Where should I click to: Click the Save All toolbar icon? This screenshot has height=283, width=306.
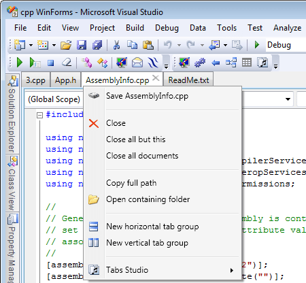[97, 45]
